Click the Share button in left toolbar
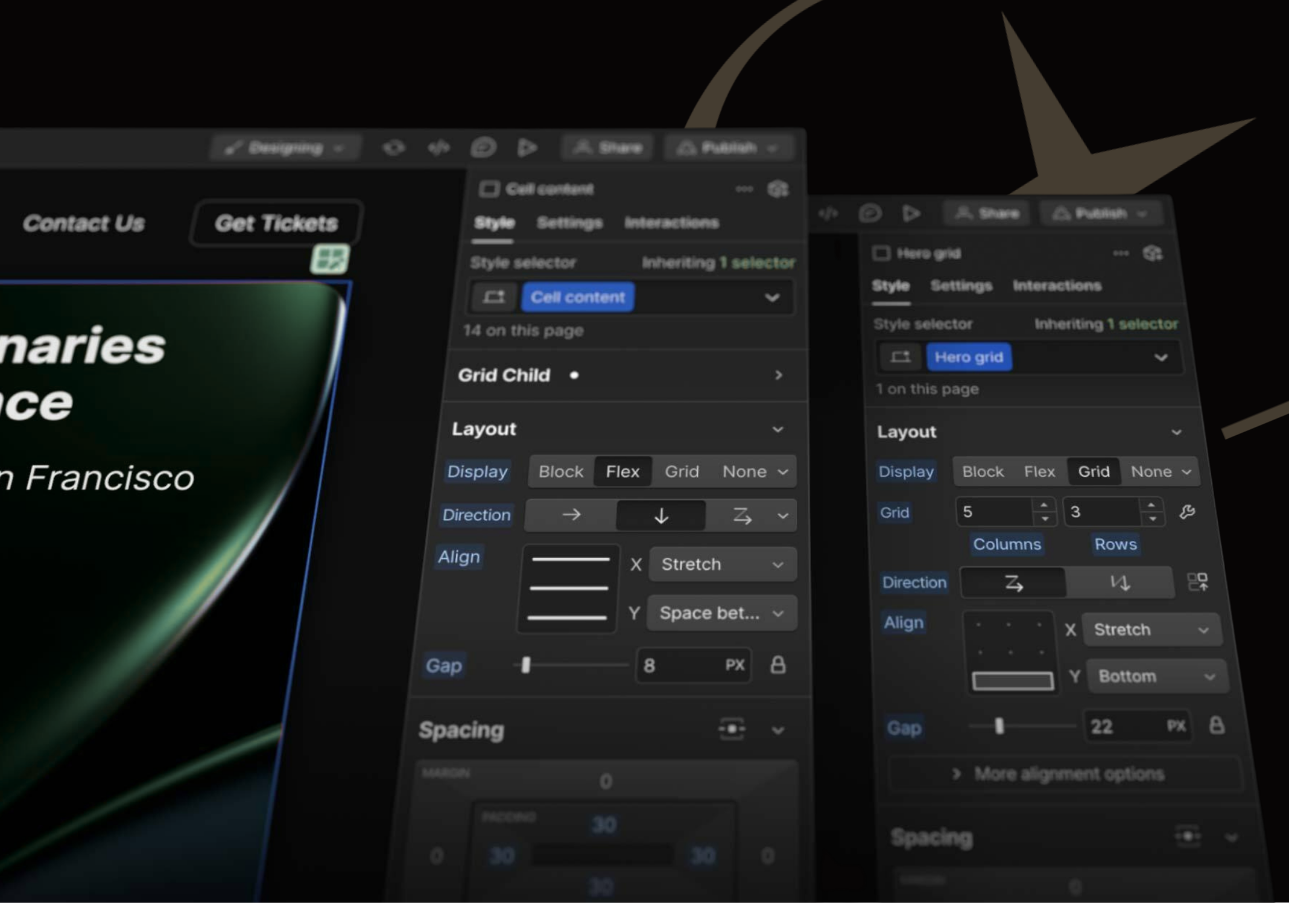 (x=607, y=147)
